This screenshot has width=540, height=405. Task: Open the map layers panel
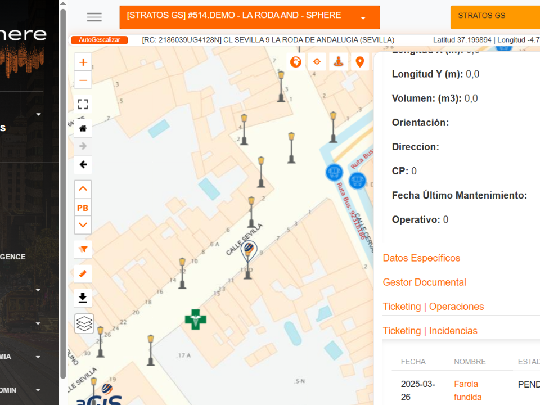pos(84,323)
